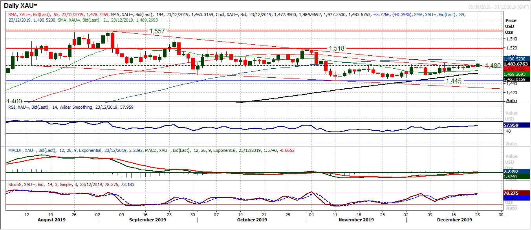Image resolution: width=531 pixels, height=230 pixels.
Task: Click the RSI 57.959 value tag
Action: [517, 125]
